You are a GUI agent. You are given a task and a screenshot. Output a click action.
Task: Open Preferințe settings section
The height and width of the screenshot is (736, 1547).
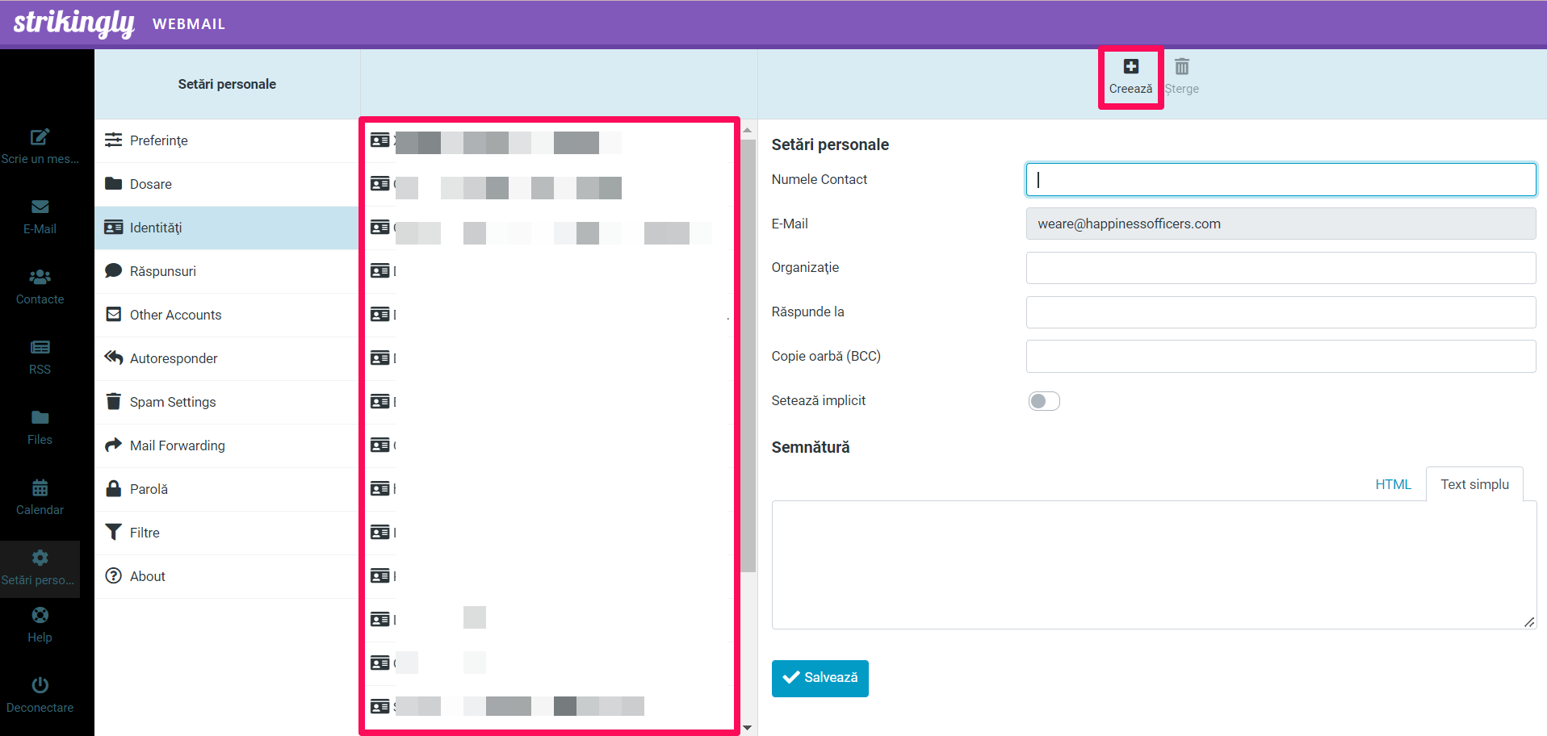point(227,140)
